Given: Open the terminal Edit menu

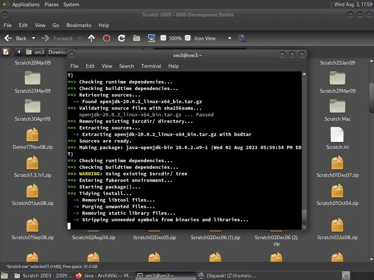Looking at the screenshot, I should pyautogui.click(x=90, y=66).
